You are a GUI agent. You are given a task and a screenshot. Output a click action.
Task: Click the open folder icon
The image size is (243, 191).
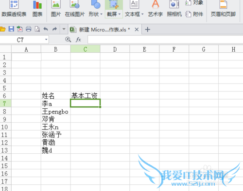pos(2,29)
